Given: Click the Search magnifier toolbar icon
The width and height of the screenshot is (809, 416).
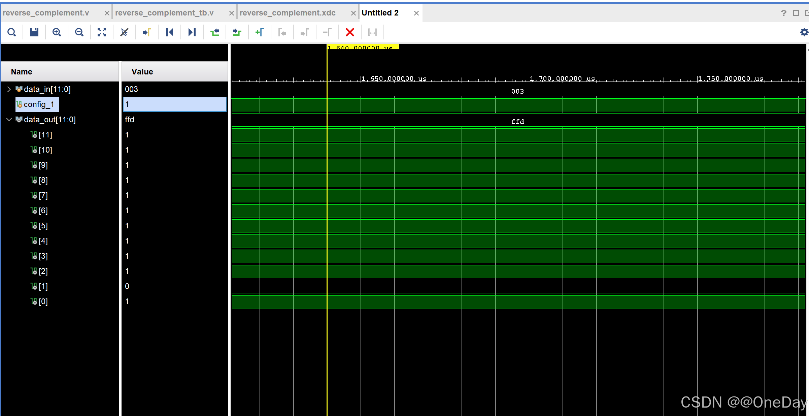Looking at the screenshot, I should pos(12,32).
